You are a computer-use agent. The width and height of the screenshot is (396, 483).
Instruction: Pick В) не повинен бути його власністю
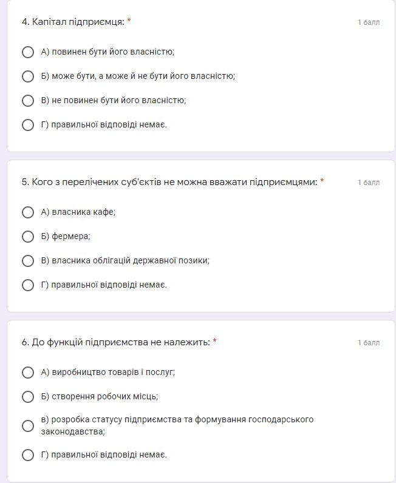coord(28,101)
